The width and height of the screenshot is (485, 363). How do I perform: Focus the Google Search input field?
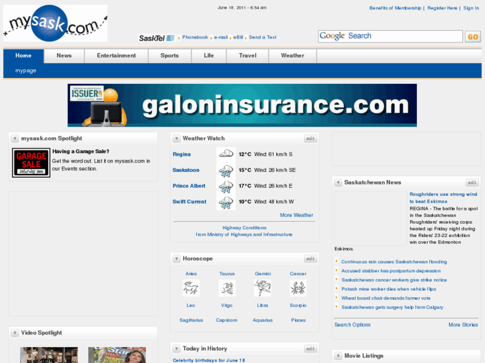(390, 36)
